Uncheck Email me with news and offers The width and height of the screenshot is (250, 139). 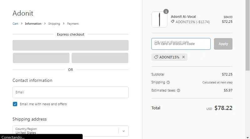tap(15, 104)
